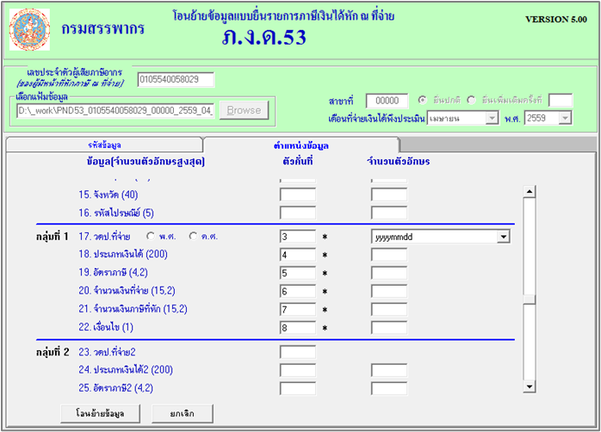Select the ยื่นเพิ่มเติมครั้งที่ radio button
Screen dimensions: 601x432
[x=471, y=101]
